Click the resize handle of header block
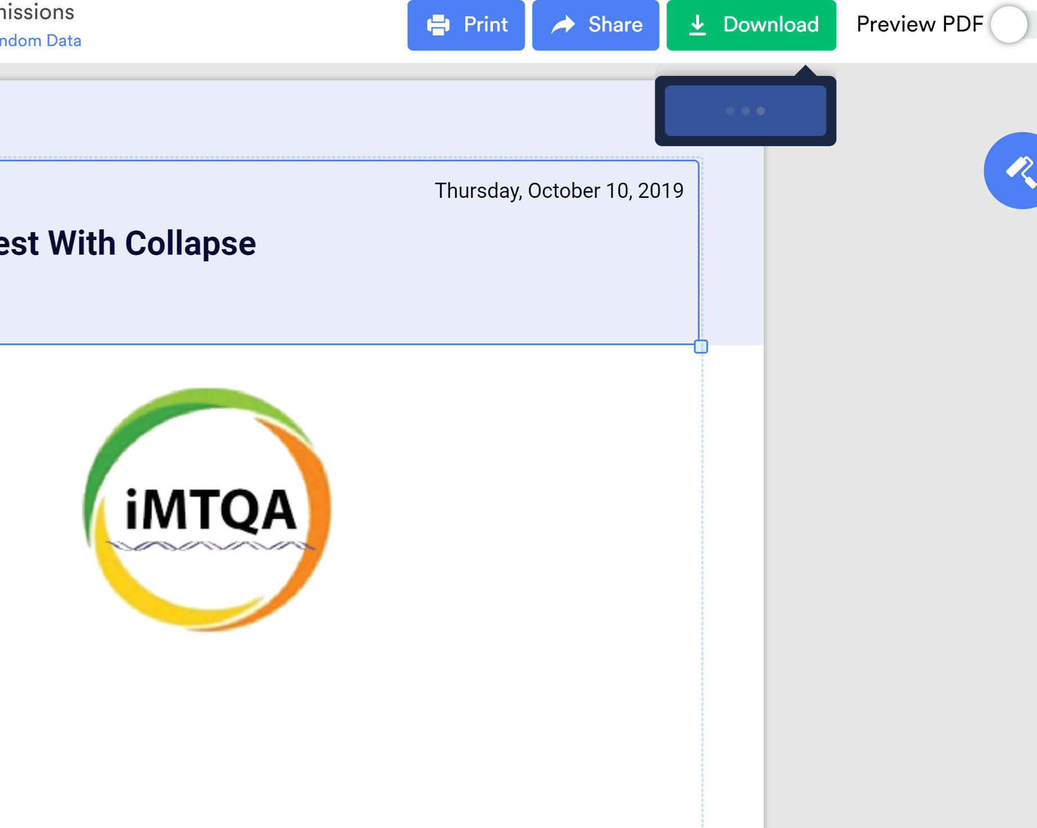 pos(701,346)
